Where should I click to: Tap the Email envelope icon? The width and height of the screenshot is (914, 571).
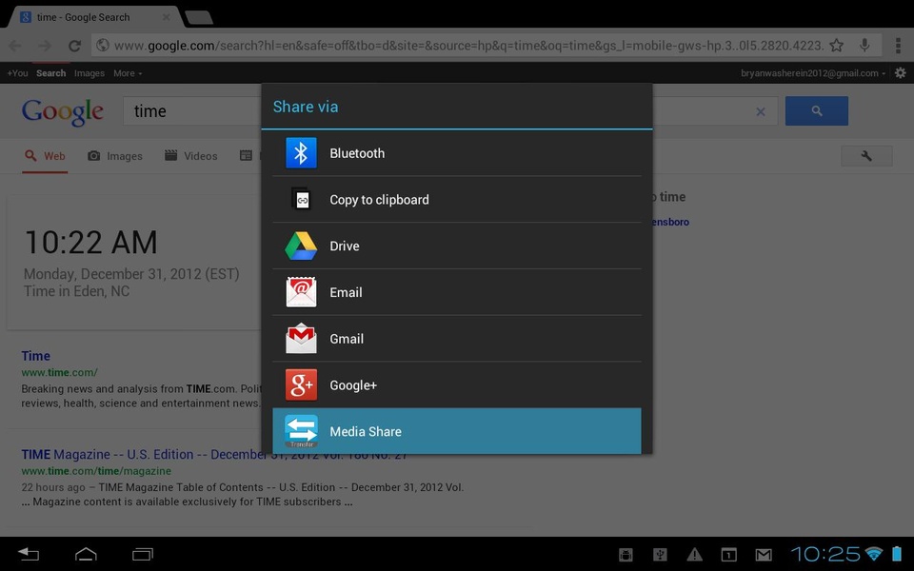tap(301, 292)
